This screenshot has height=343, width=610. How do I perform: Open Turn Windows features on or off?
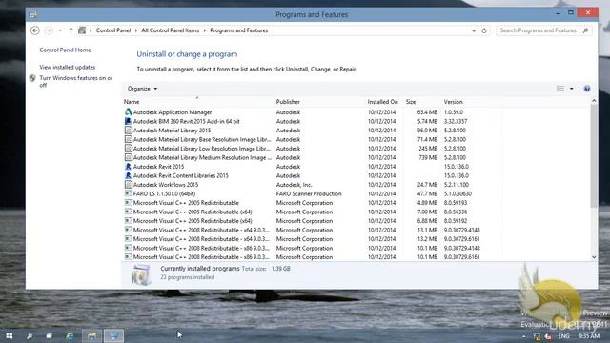click(76, 81)
